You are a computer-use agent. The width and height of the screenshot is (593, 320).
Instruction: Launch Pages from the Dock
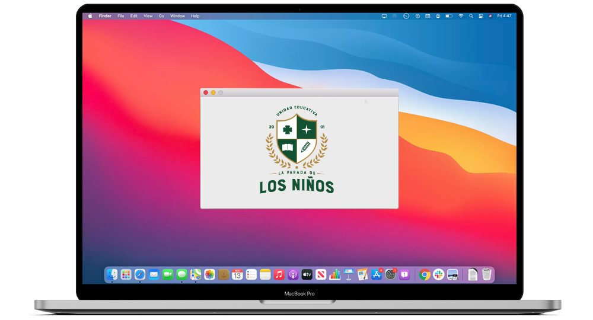(363, 274)
